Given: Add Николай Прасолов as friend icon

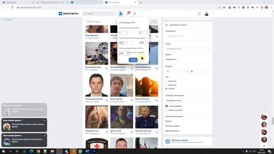Looking at the screenshot, I should coord(157,132).
